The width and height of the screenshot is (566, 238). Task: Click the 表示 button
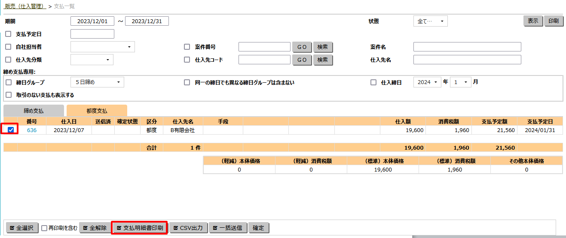pos(533,21)
